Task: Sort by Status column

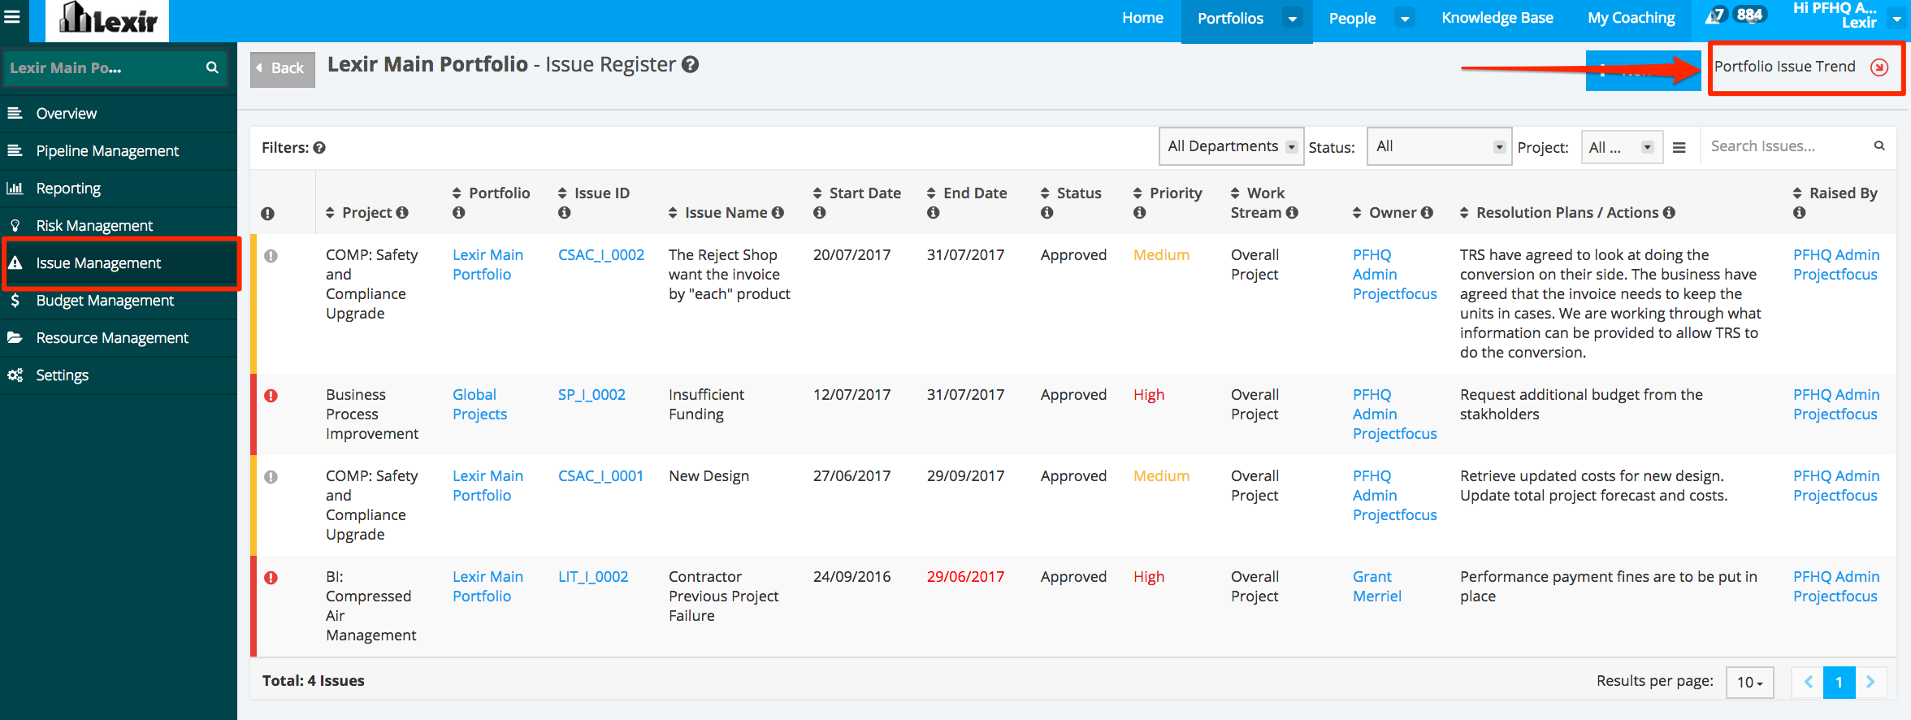Action: (1045, 193)
